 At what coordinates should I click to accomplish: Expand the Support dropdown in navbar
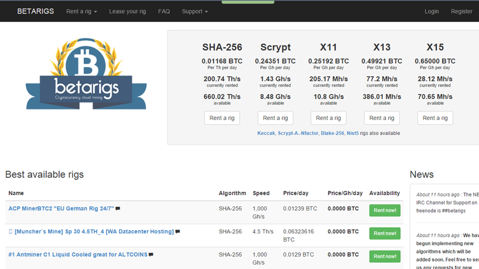click(194, 11)
